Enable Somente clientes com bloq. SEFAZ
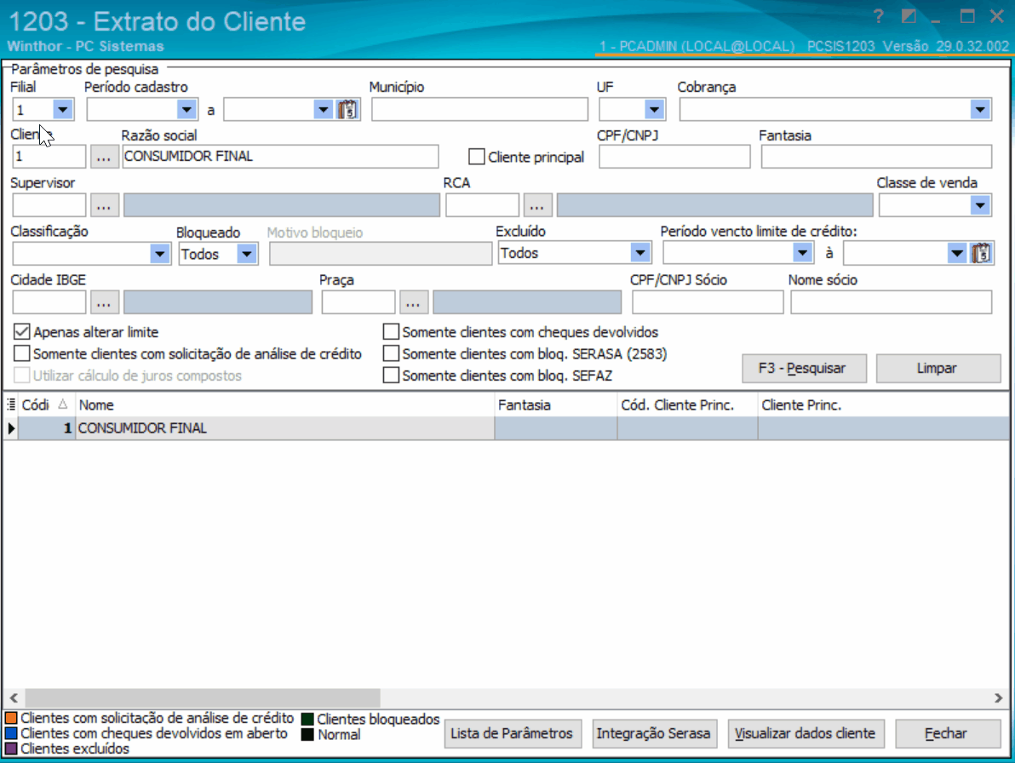This screenshot has height=763, width=1015. point(391,376)
